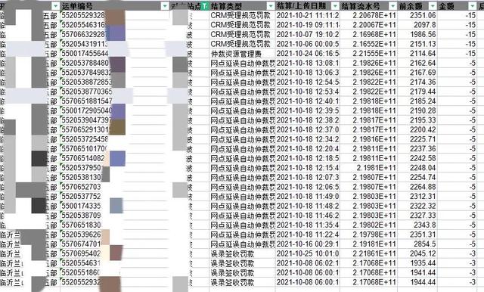Select balance cell 2200.42
Screen dimensions: 484x292
click(x=417, y=130)
